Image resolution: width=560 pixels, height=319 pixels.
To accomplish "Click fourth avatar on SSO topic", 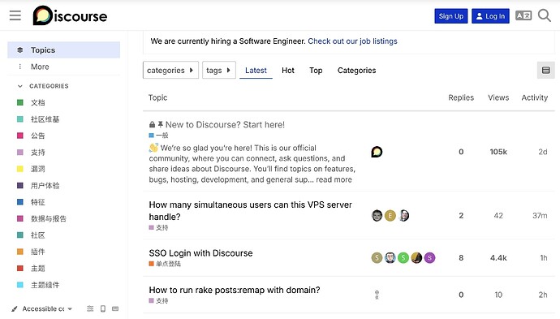I will pyautogui.click(x=416, y=257).
